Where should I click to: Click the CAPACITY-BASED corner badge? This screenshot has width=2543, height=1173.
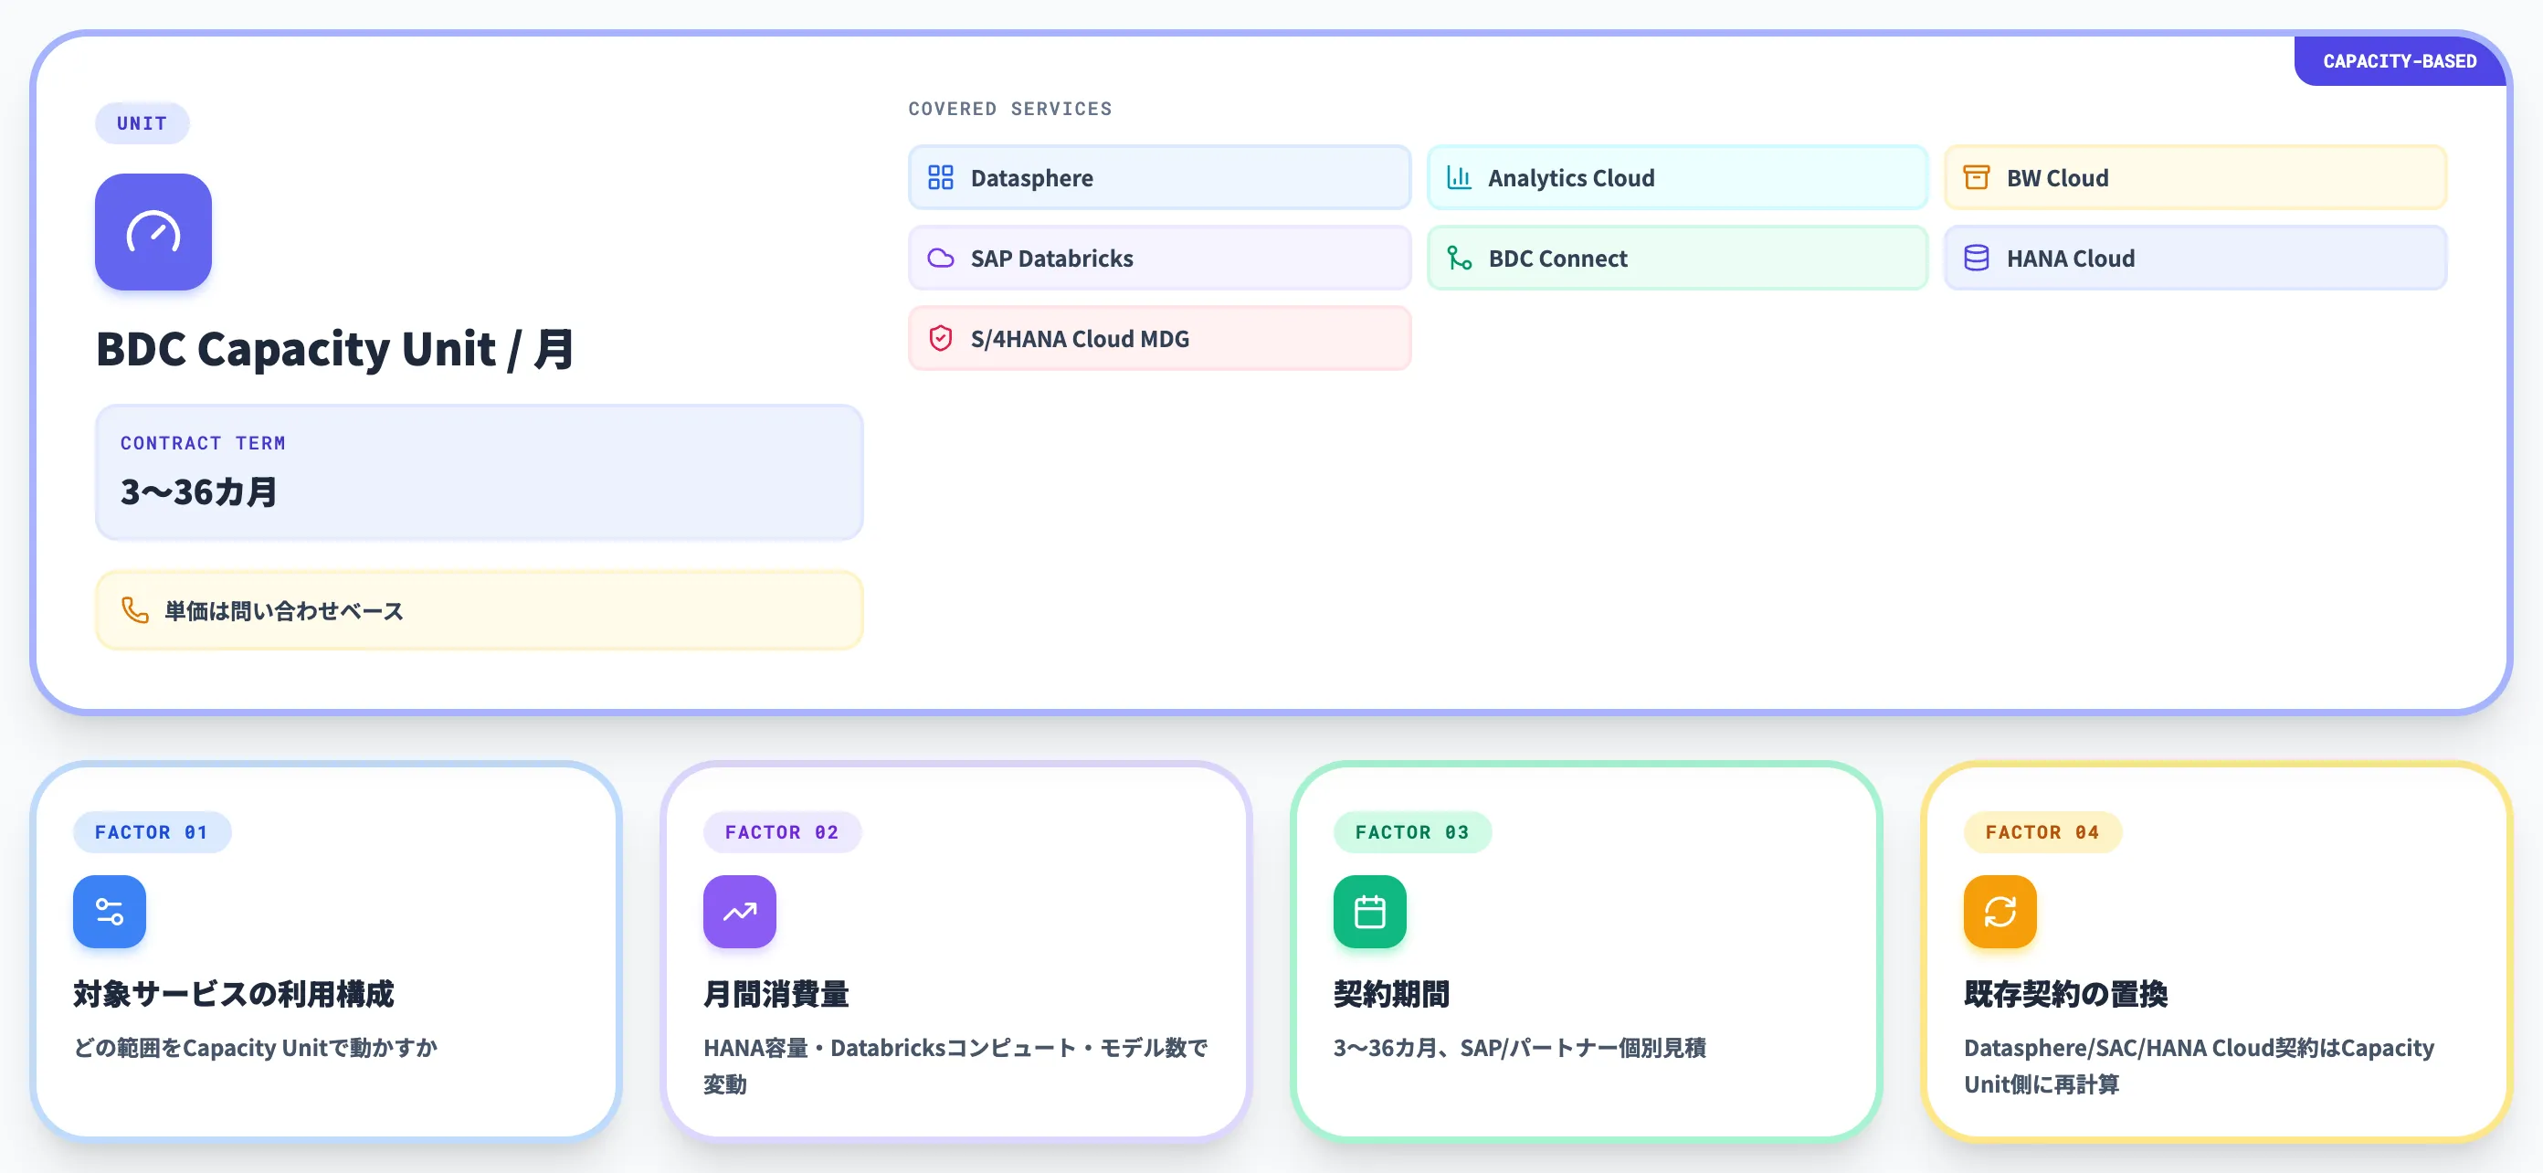2399,61
